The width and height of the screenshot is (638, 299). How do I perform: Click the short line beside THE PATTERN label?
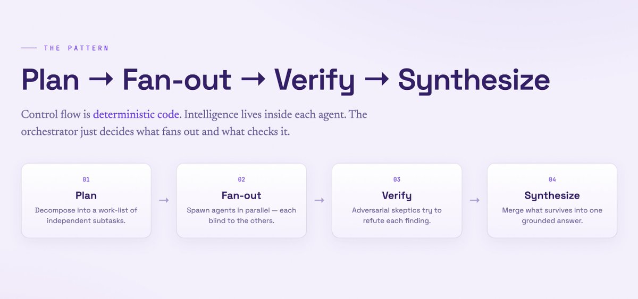29,48
